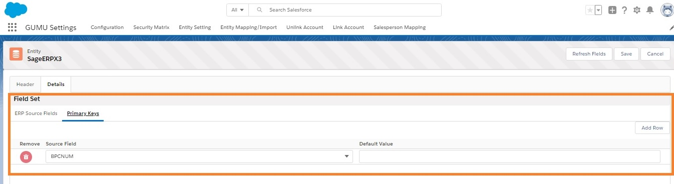Screen dimensions: 674x184
Task: Open the help question mark icon
Action: pos(624,10)
